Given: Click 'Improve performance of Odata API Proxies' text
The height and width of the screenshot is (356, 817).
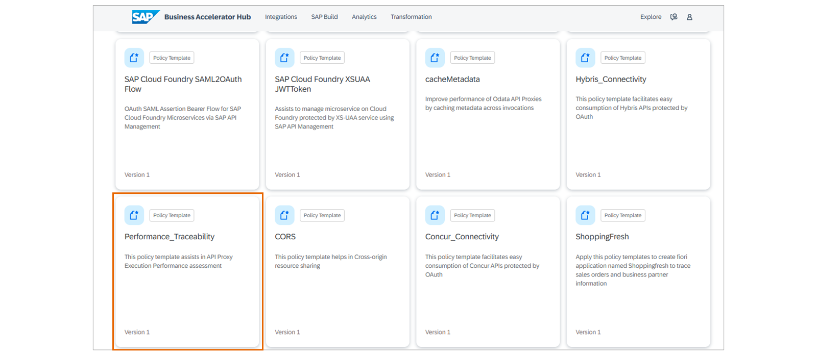Looking at the screenshot, I should [x=483, y=104].
